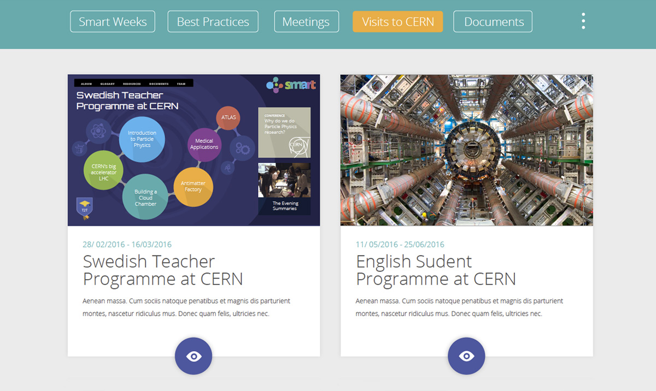Open the Why do we do Particle Physics conference tile
The height and width of the screenshot is (391, 656).
pyautogui.click(x=284, y=133)
